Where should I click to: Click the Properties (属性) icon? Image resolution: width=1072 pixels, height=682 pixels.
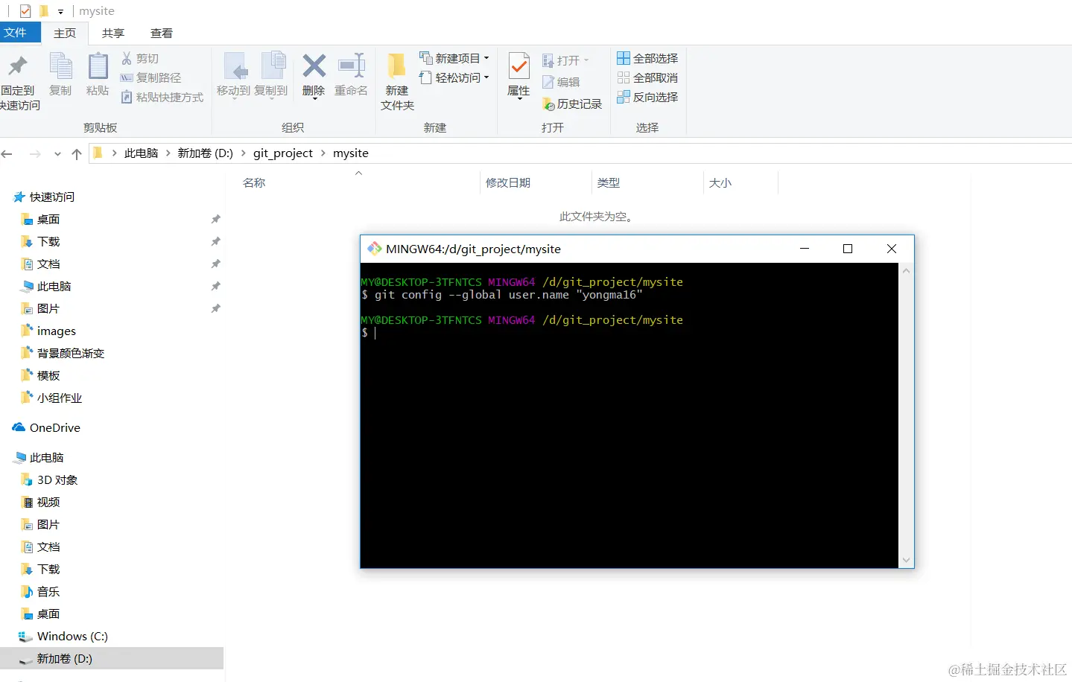point(519,66)
